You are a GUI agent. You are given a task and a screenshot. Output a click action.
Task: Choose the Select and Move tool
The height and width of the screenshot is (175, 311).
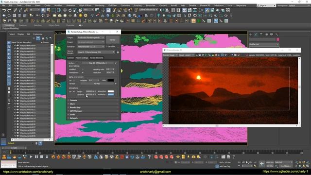65,10
